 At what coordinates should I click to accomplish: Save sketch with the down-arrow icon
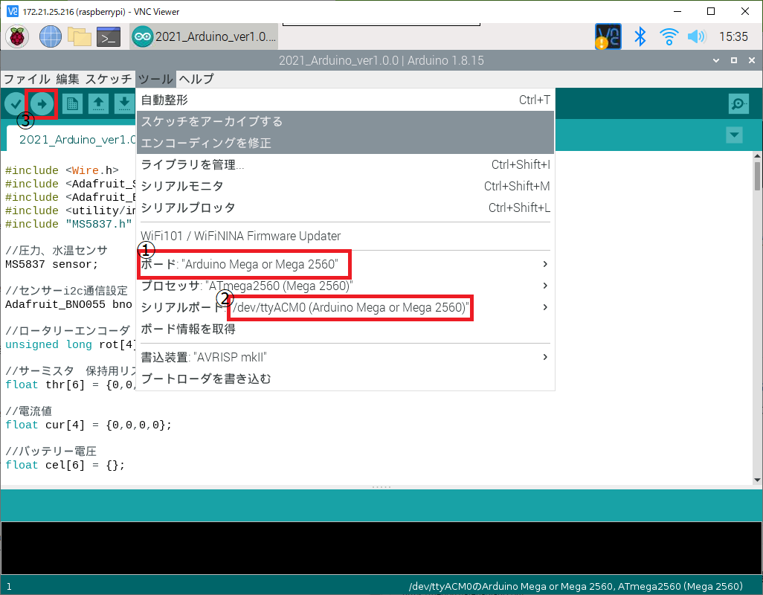coord(124,103)
